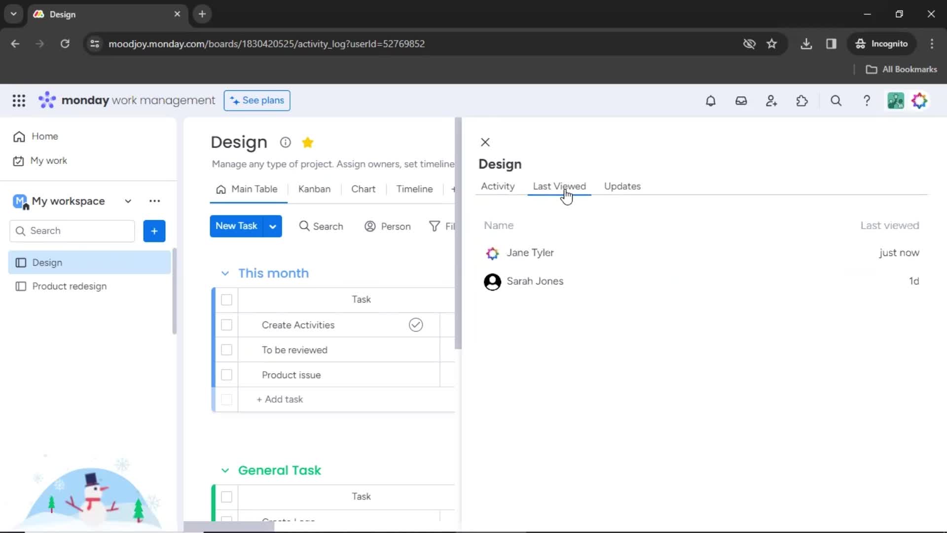Viewport: 947px width, 533px height.
Task: Select Design board in sidebar
Action: point(47,262)
